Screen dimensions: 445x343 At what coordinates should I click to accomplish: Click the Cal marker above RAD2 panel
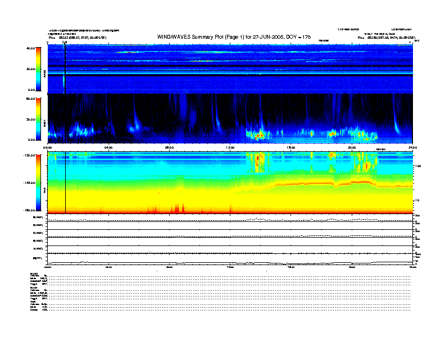pos(65,42)
